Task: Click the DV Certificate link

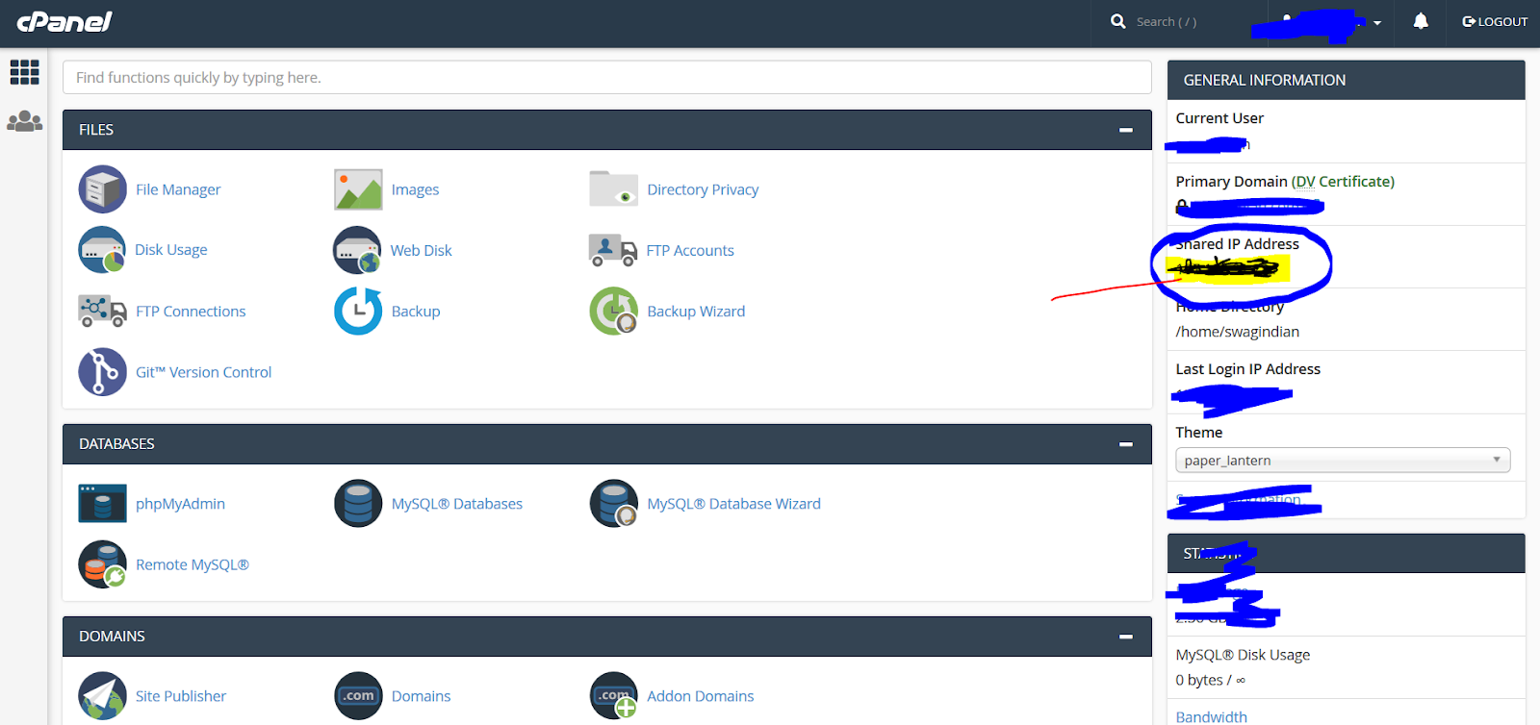Action: click(1343, 181)
